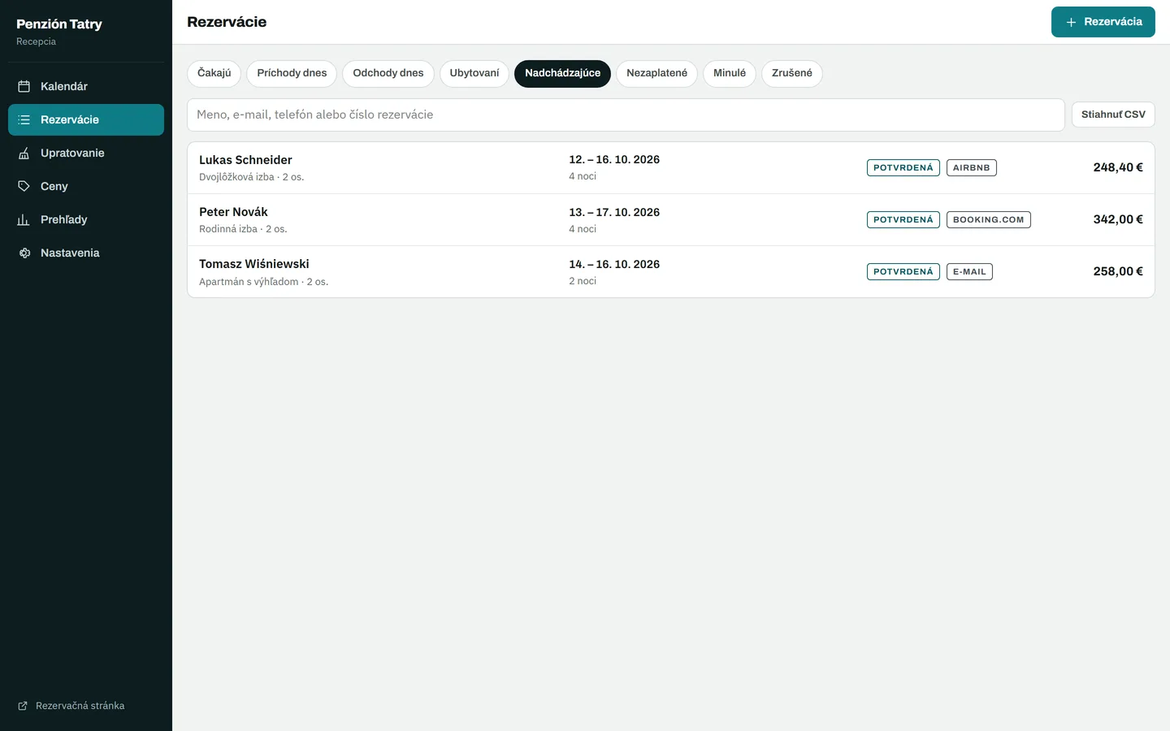Image resolution: width=1170 pixels, height=731 pixels.
Task: Go to Ceny page
Action: tap(86, 186)
